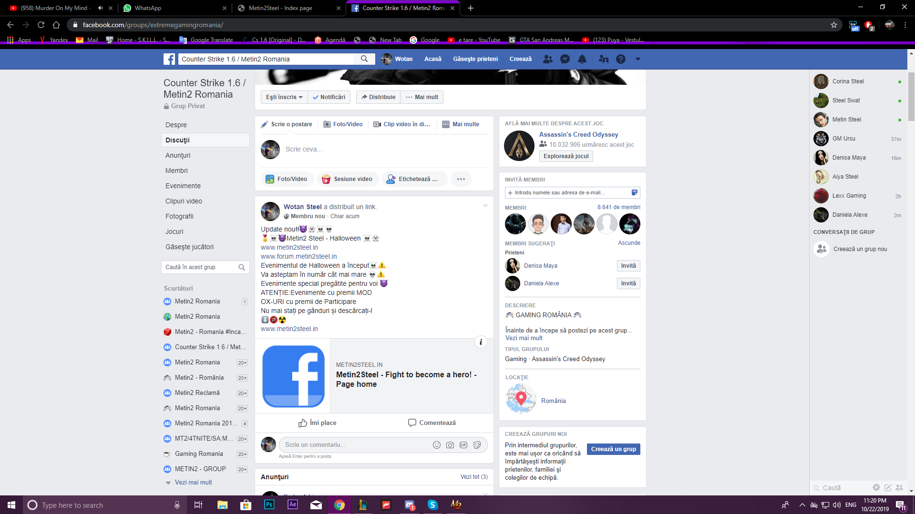Open Skype from the taskbar

(432, 504)
